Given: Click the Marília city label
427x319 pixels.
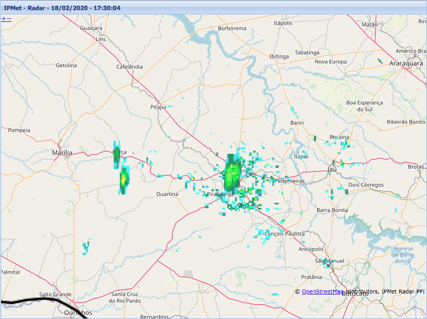Looking at the screenshot, I should (x=62, y=153).
